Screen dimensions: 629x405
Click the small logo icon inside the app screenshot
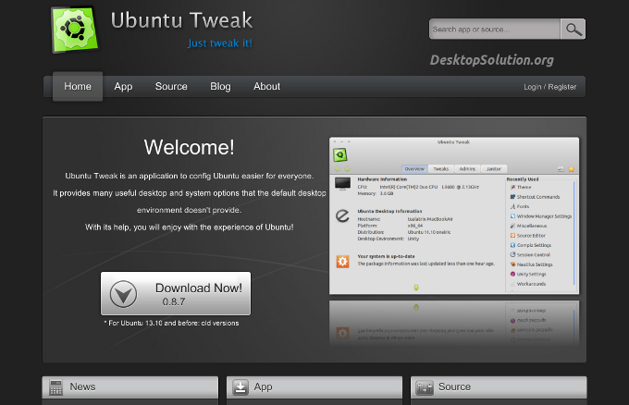(x=340, y=154)
